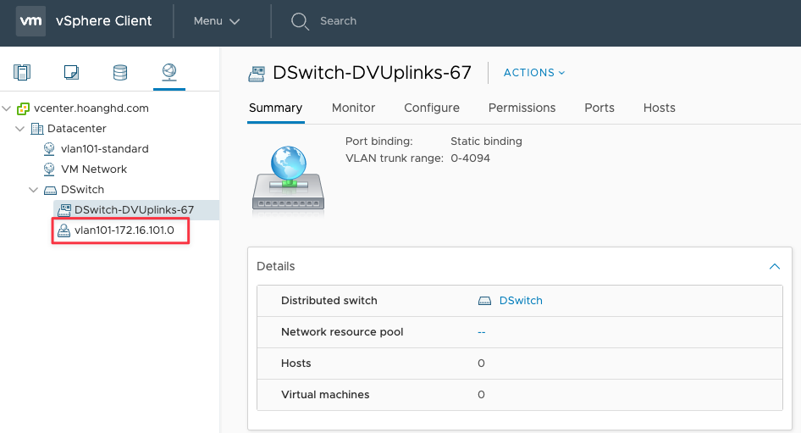The height and width of the screenshot is (433, 801).
Task: Select VM Network in the tree
Action: 94,169
